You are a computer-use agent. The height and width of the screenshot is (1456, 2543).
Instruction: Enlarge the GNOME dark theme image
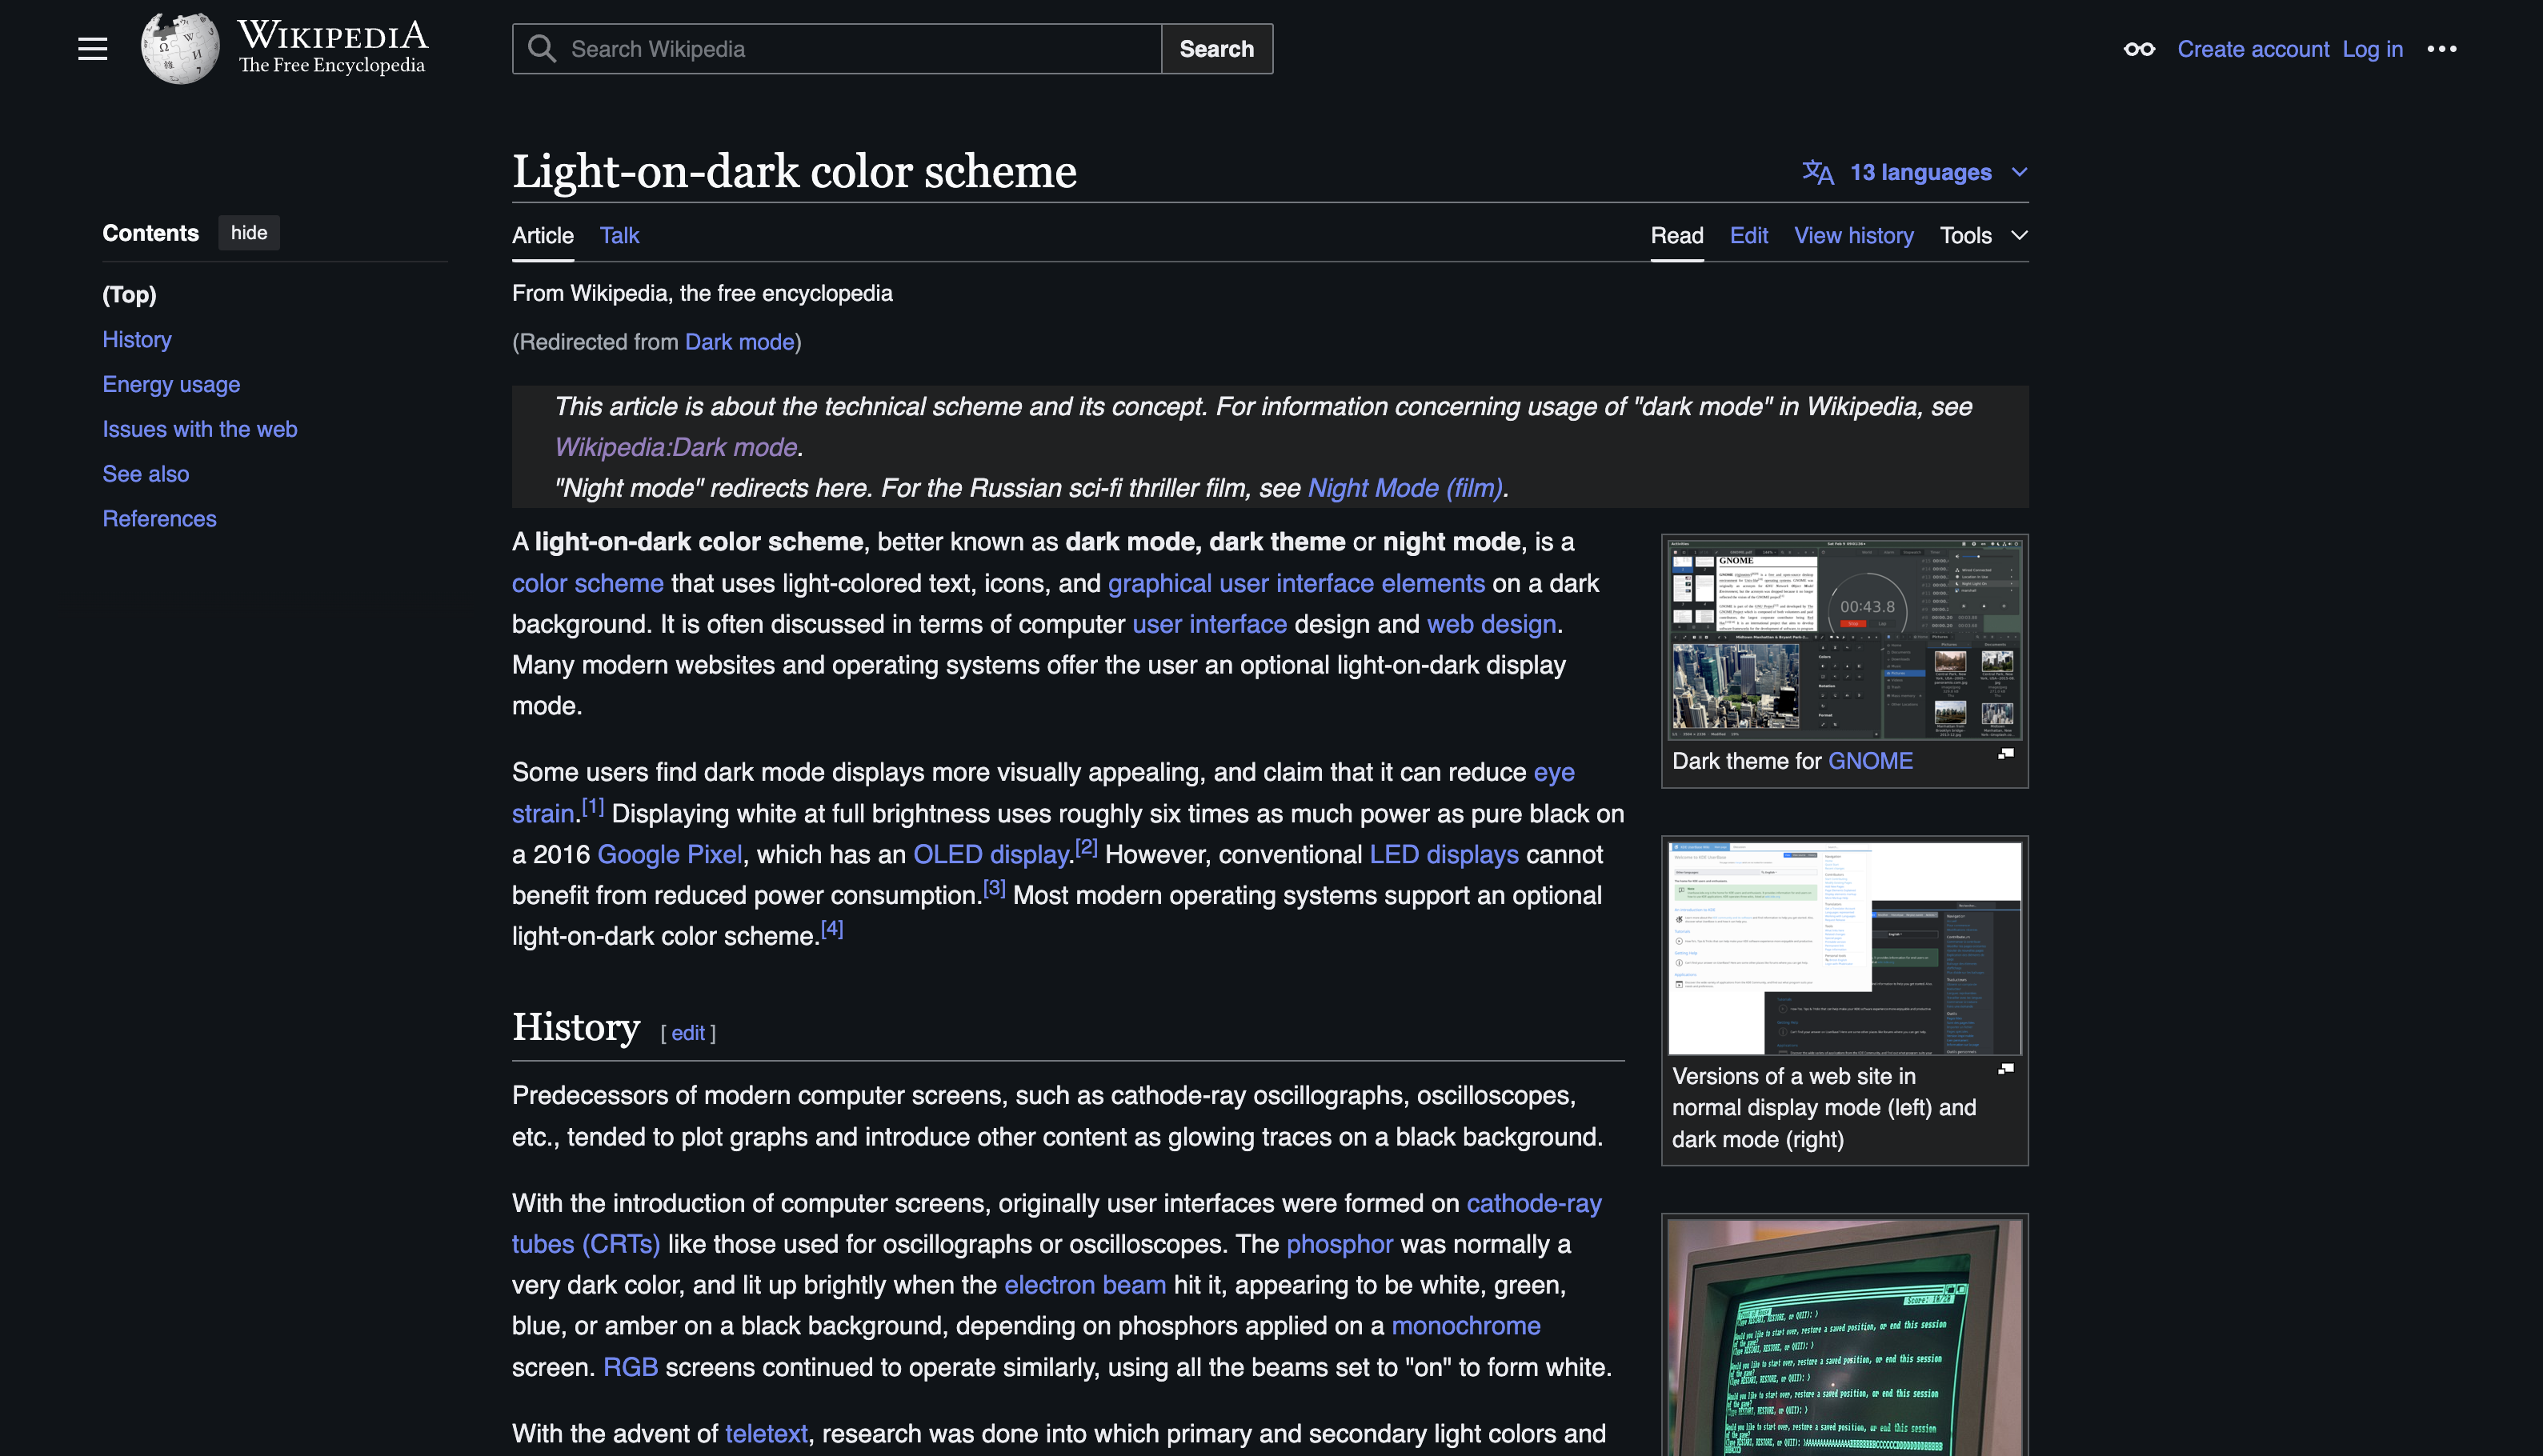[2005, 754]
